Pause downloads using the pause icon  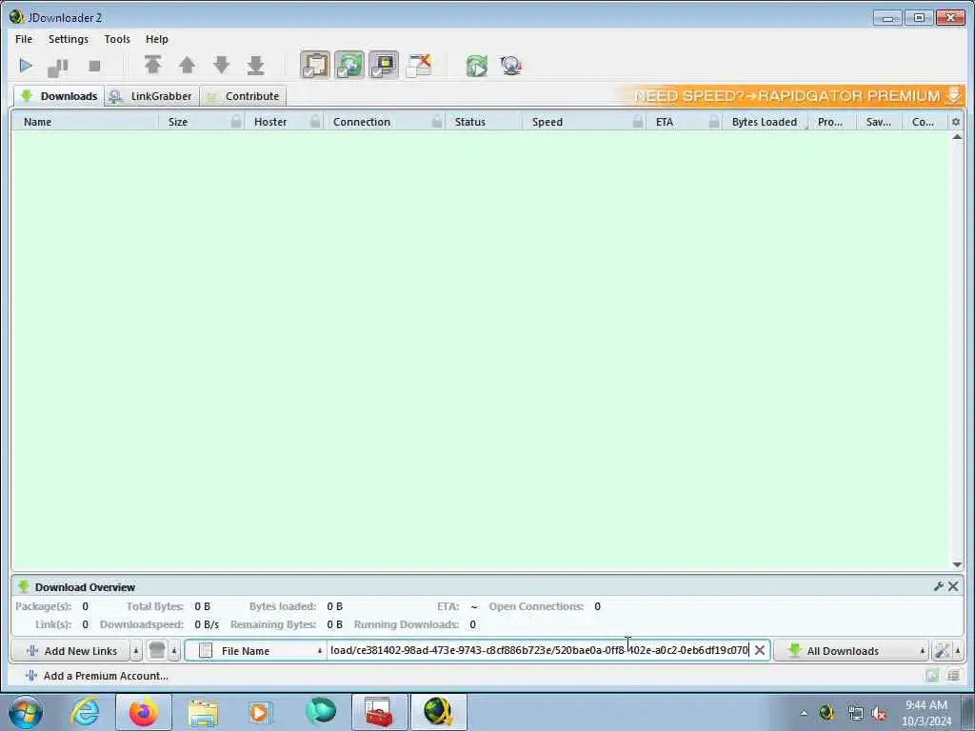click(58, 67)
